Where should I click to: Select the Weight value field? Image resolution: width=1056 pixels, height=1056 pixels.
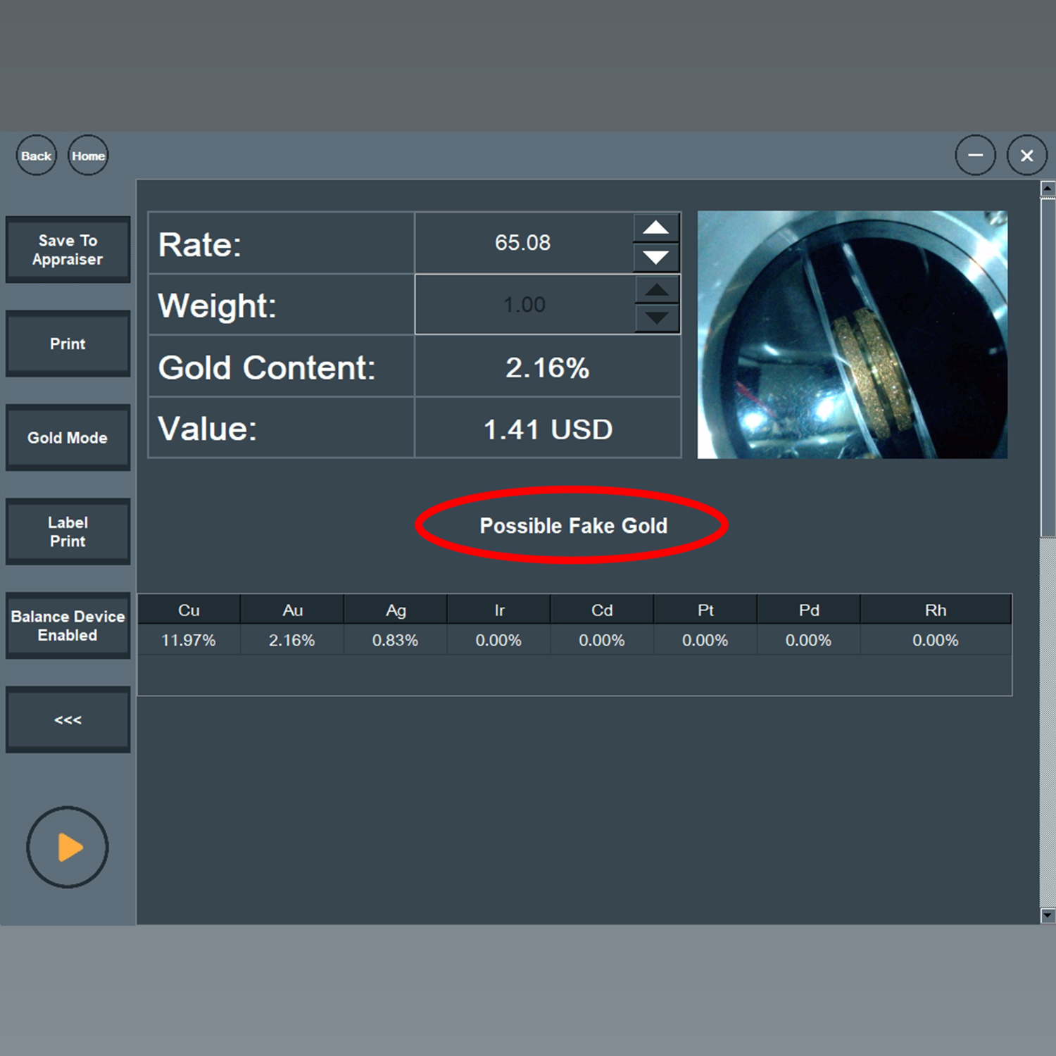(x=524, y=305)
